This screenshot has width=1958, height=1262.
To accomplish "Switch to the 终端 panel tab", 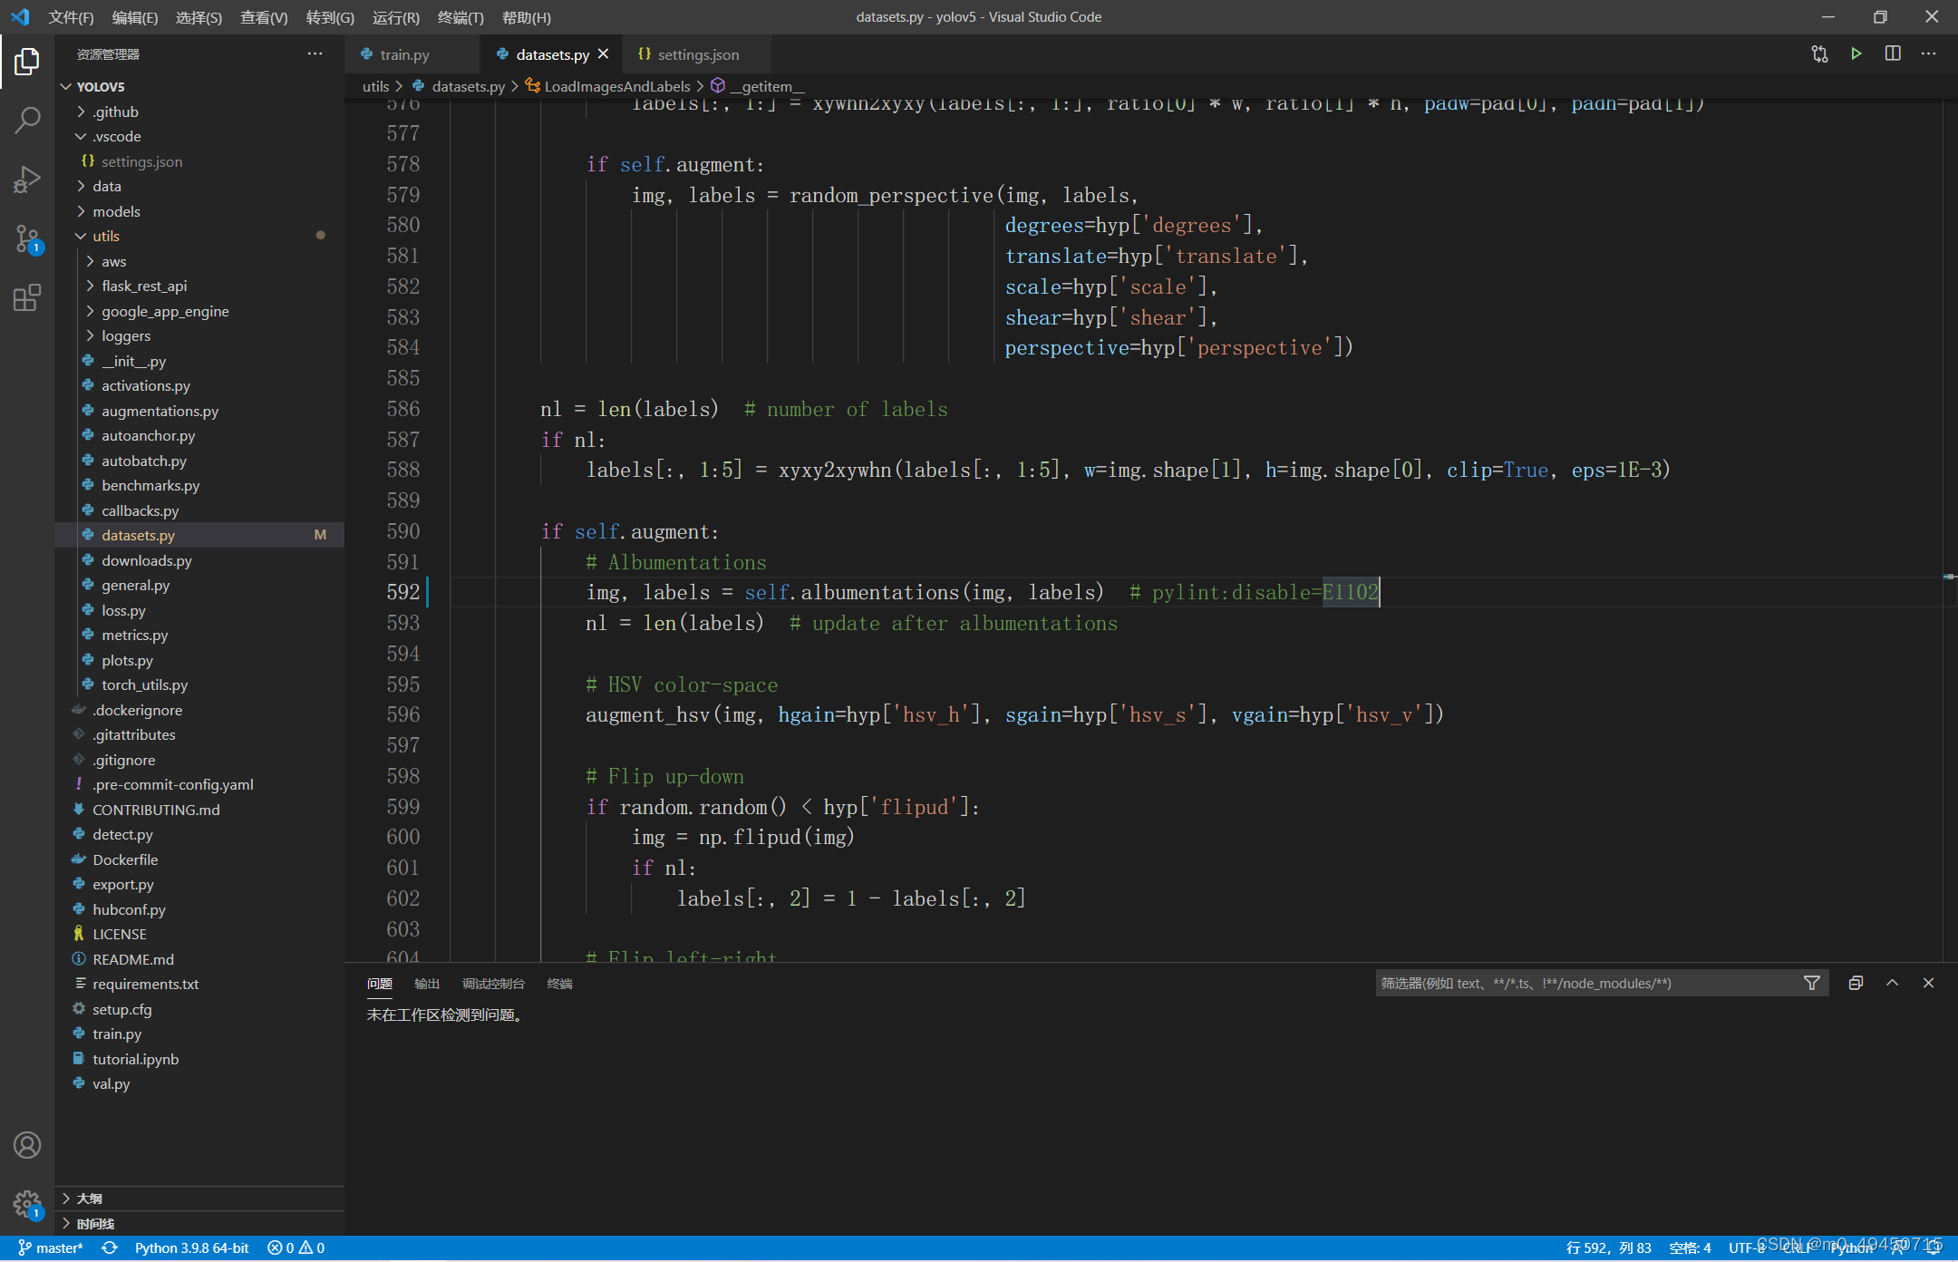I will [558, 983].
